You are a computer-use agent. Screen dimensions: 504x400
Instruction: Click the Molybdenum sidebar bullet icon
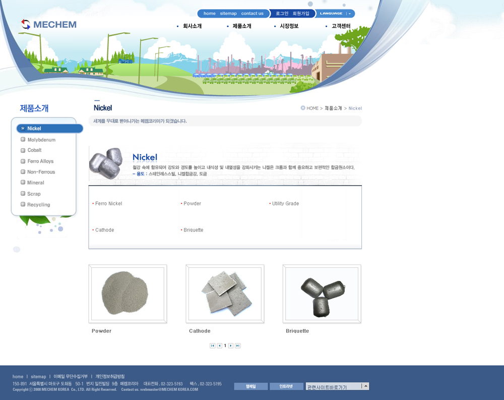point(23,140)
